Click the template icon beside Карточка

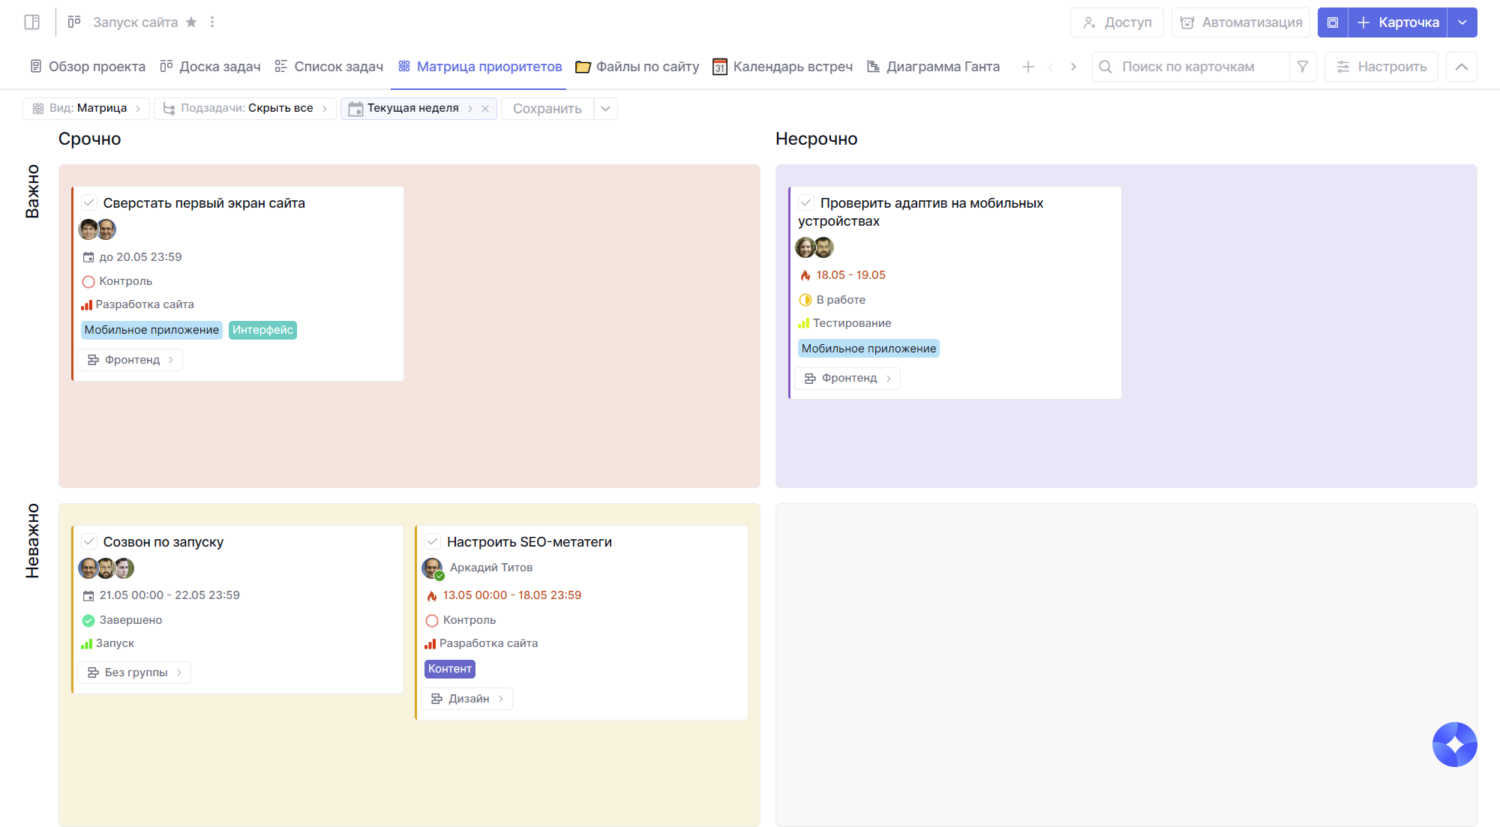click(1333, 22)
